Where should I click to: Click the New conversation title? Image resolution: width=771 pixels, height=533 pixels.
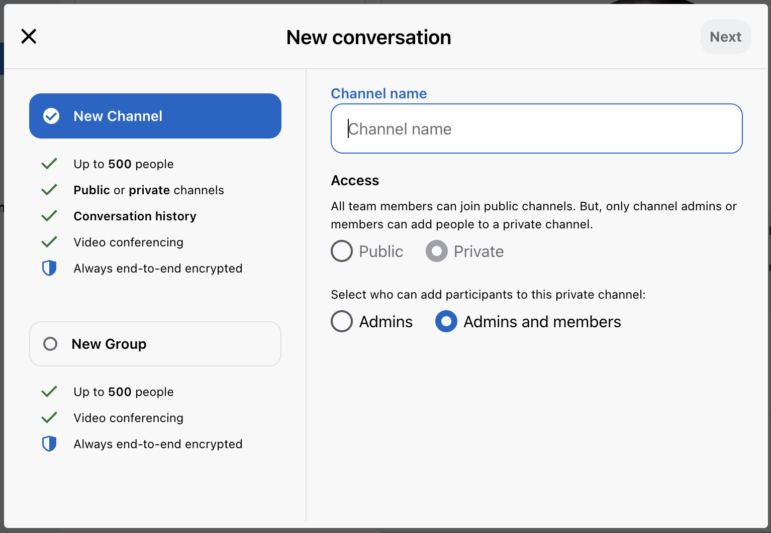tap(368, 37)
